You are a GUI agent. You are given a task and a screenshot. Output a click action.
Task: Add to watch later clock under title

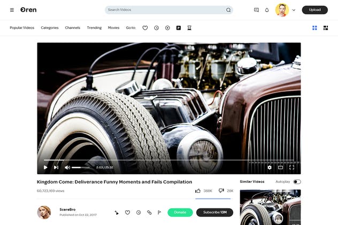pyautogui.click(x=139, y=213)
